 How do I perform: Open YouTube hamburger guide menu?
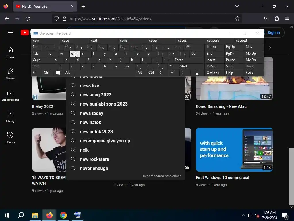click(10, 33)
